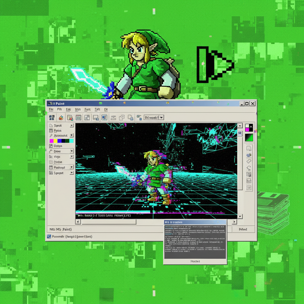Click the cloud shape icon in right panel
The image size is (304, 304).
249,161
